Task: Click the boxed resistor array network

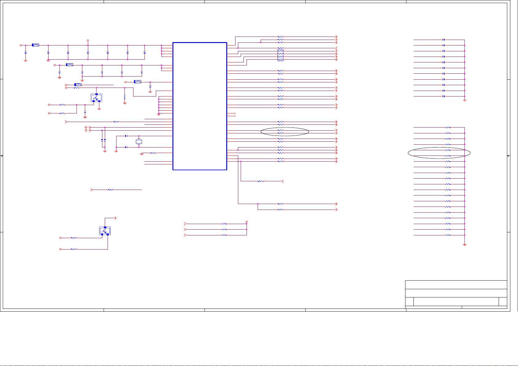Action: click(x=280, y=55)
